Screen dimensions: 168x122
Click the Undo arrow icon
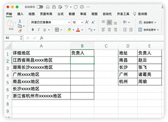(x=66, y=7)
